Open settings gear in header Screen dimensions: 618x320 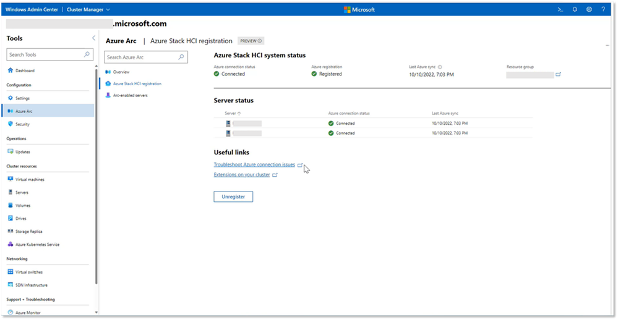click(x=589, y=9)
